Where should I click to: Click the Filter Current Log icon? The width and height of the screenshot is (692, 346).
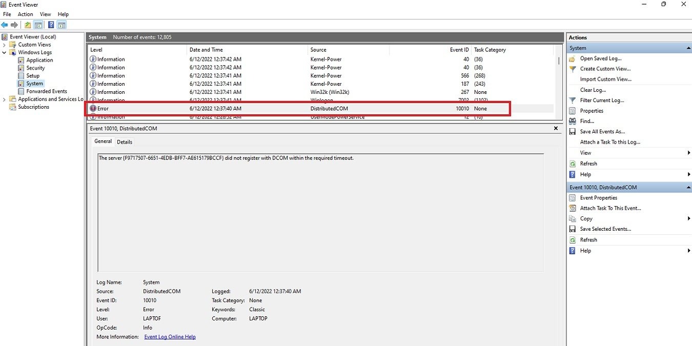point(572,100)
